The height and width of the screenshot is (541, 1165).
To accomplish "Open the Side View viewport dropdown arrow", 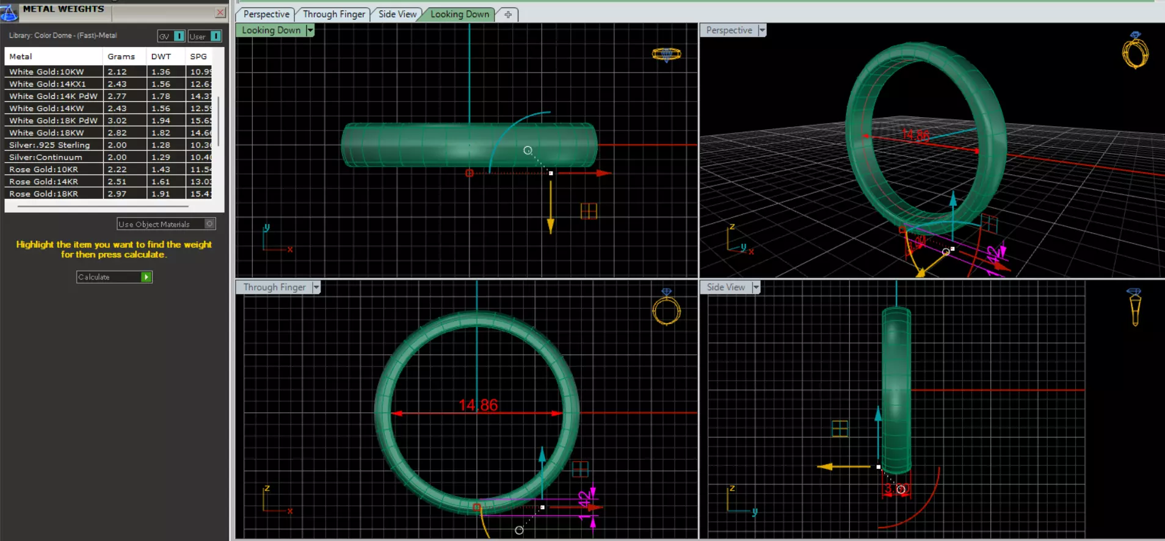I will [756, 287].
